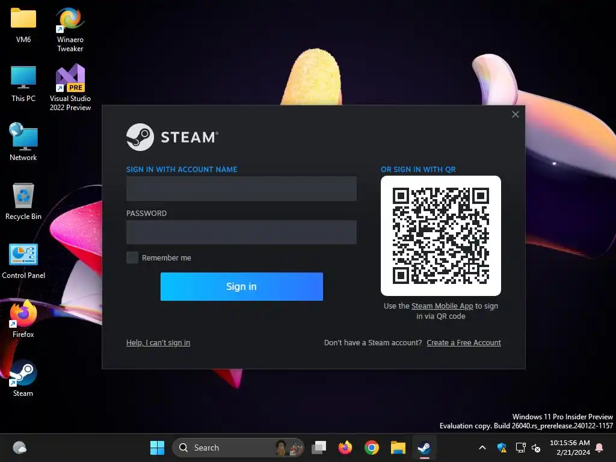
Task: Click the blue Sign in button
Action: (x=242, y=286)
